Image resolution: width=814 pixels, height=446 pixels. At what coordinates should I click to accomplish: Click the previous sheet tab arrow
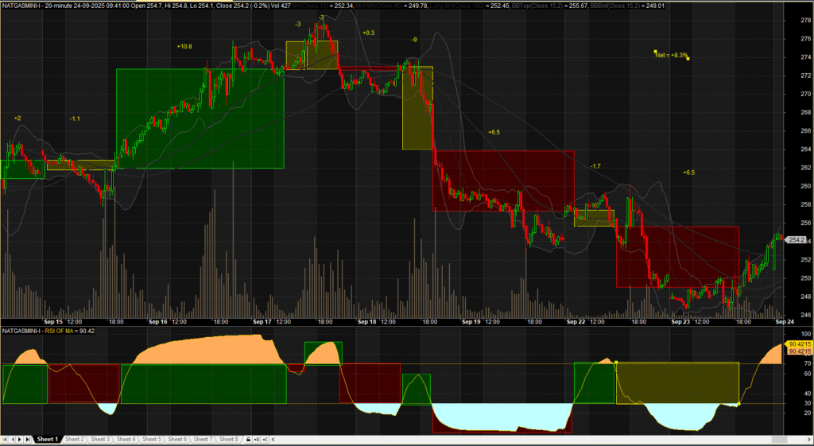(13, 440)
